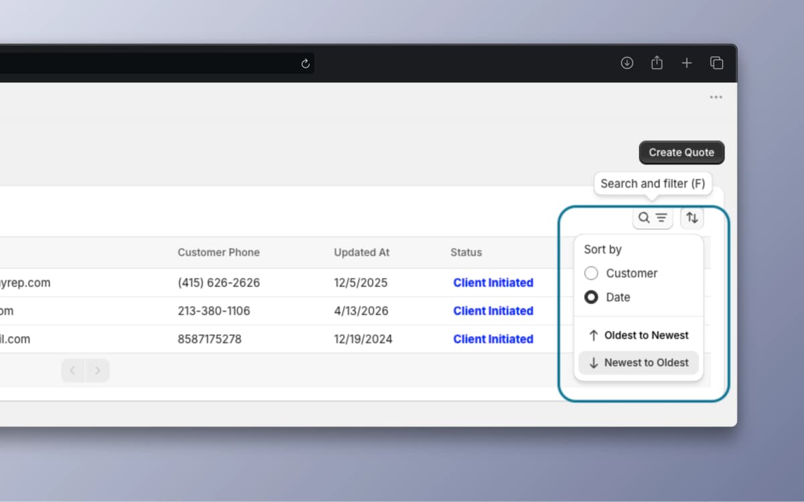Choose Oldest to Newest sort order

639,335
